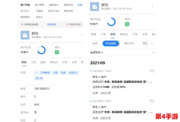Click the 客户阶段 progress ring on the 画像 screen

tap(42, 50)
